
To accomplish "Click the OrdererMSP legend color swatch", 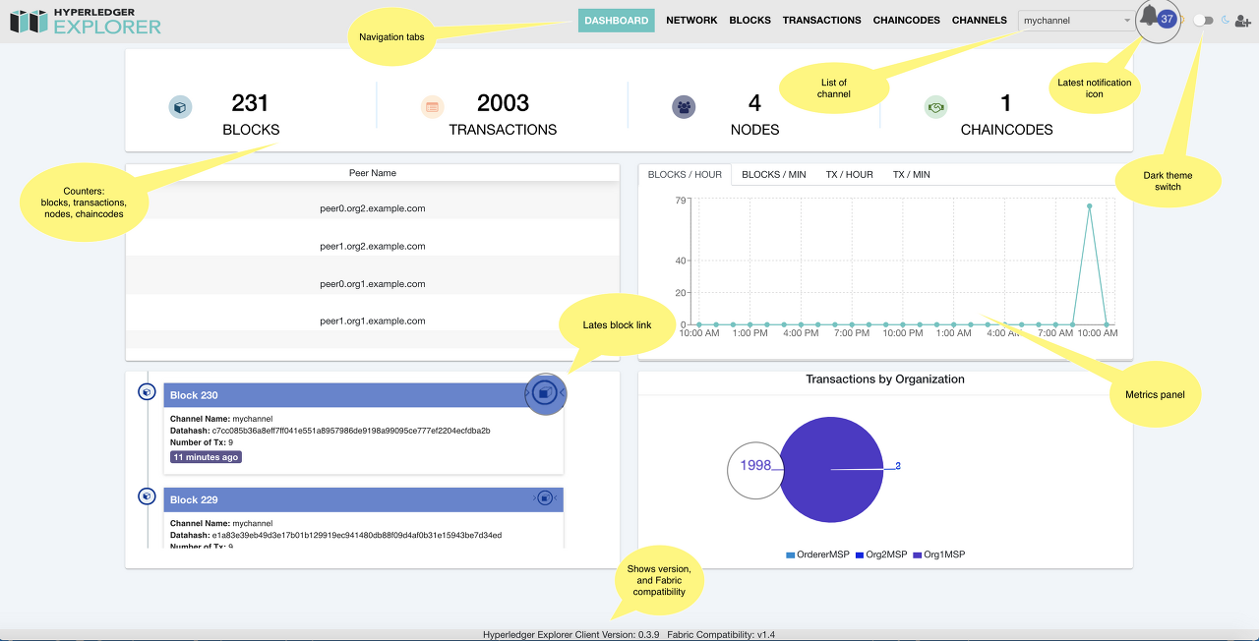I will (790, 555).
